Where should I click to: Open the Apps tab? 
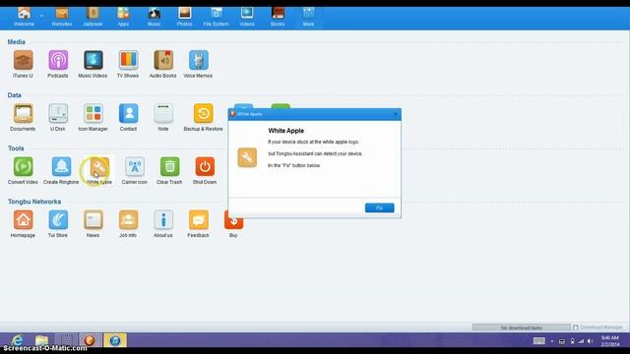click(123, 18)
